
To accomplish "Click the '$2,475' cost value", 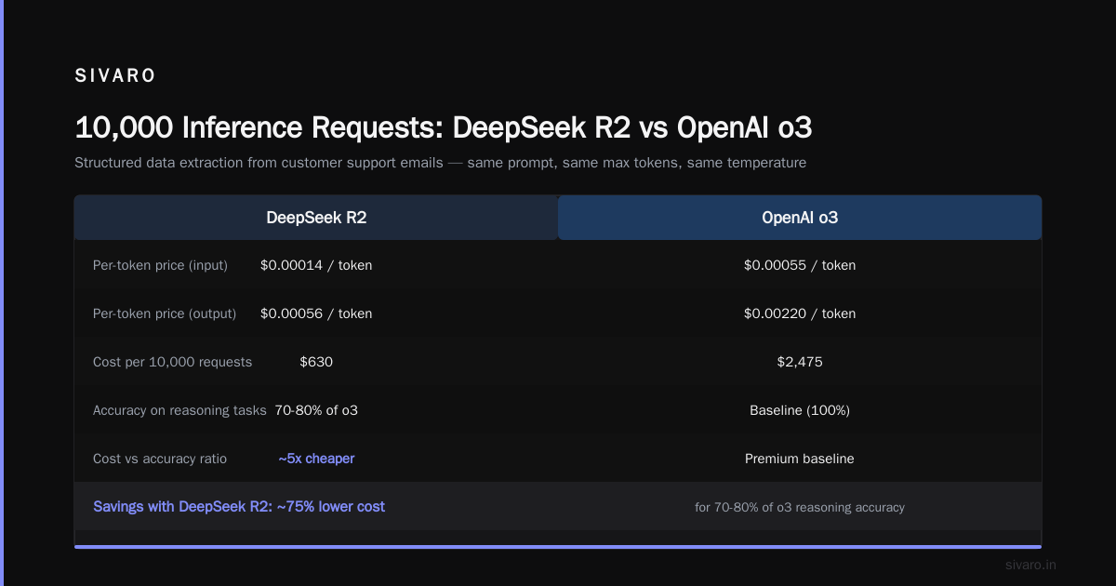I will (800, 362).
